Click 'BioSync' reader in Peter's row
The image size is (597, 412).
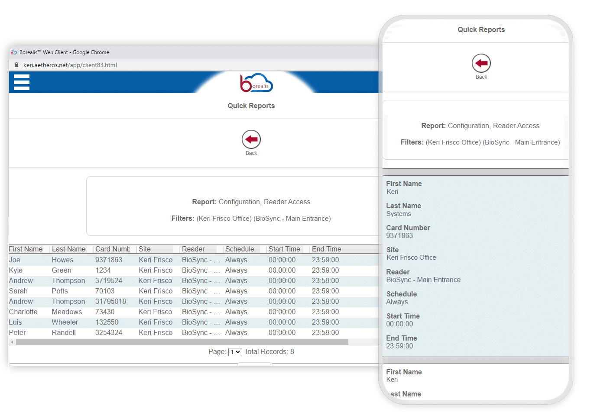[x=201, y=333]
